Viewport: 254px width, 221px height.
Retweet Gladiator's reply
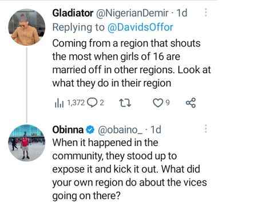[x=125, y=103]
